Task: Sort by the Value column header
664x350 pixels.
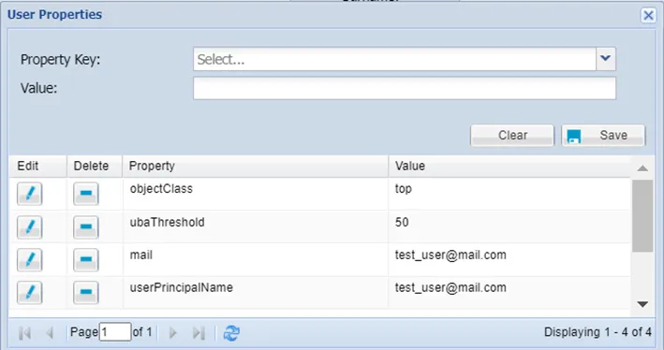Action: (509, 166)
